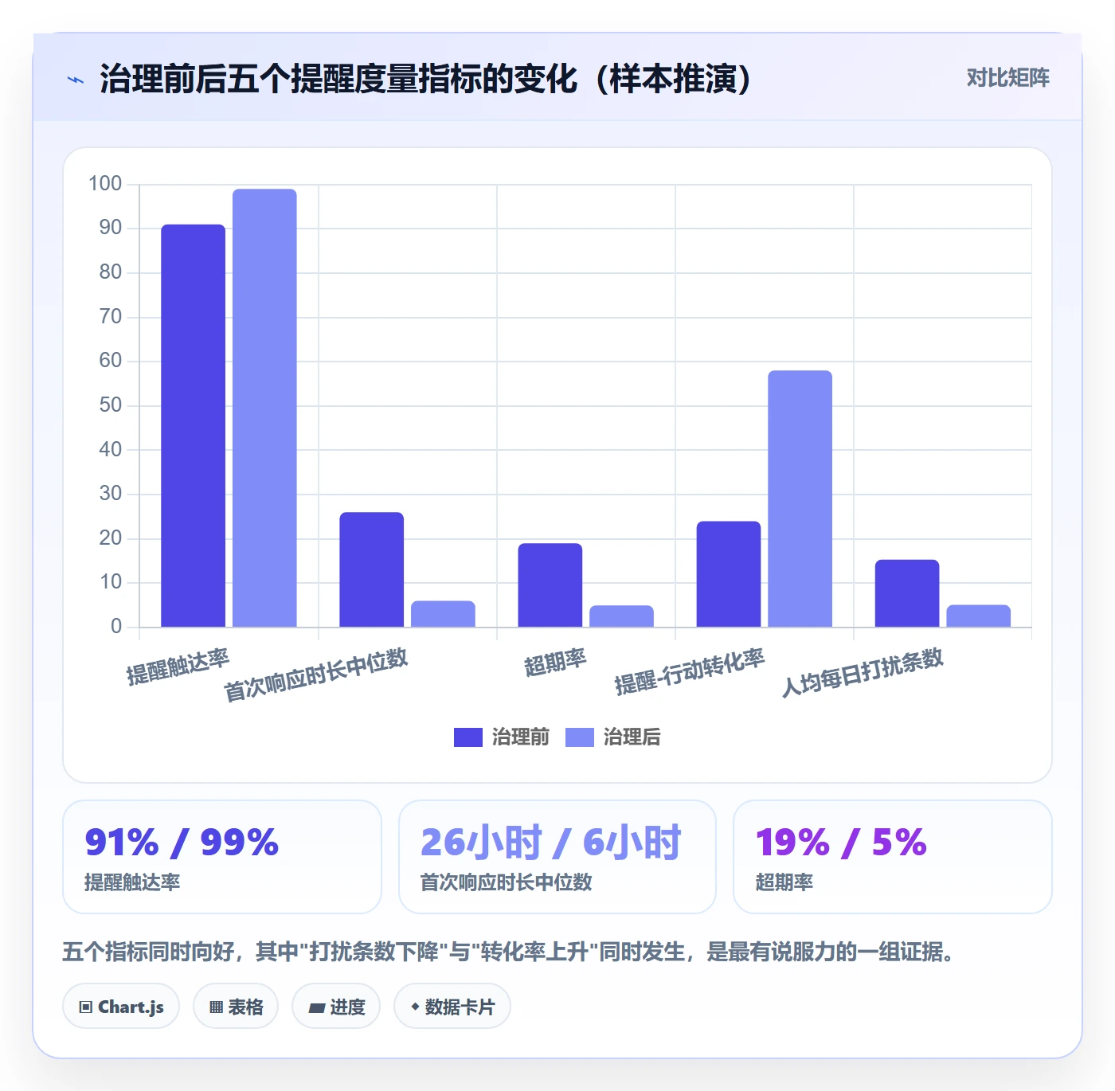Click the 首次响应时长中位数 axis label
The width and height of the screenshot is (1115, 1091).
point(315,675)
